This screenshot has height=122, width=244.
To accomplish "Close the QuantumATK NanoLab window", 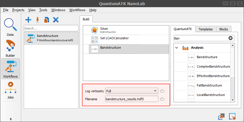I will pos(240,3).
